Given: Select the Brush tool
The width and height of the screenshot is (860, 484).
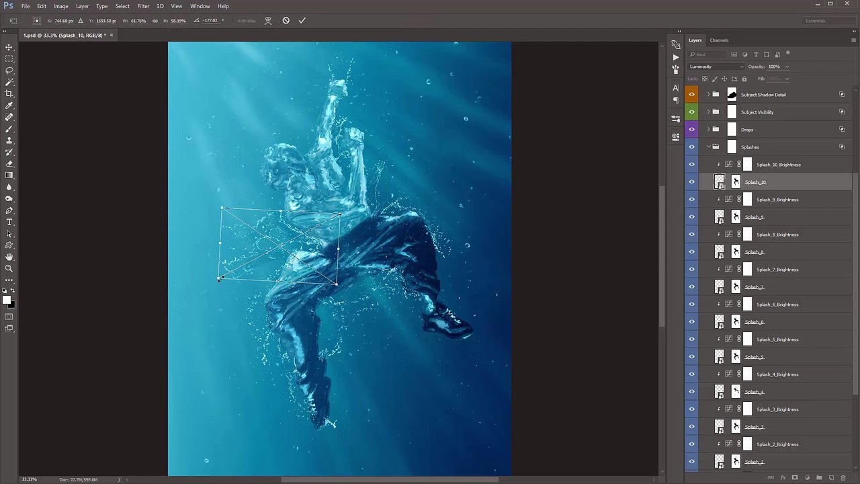Looking at the screenshot, I should [9, 128].
